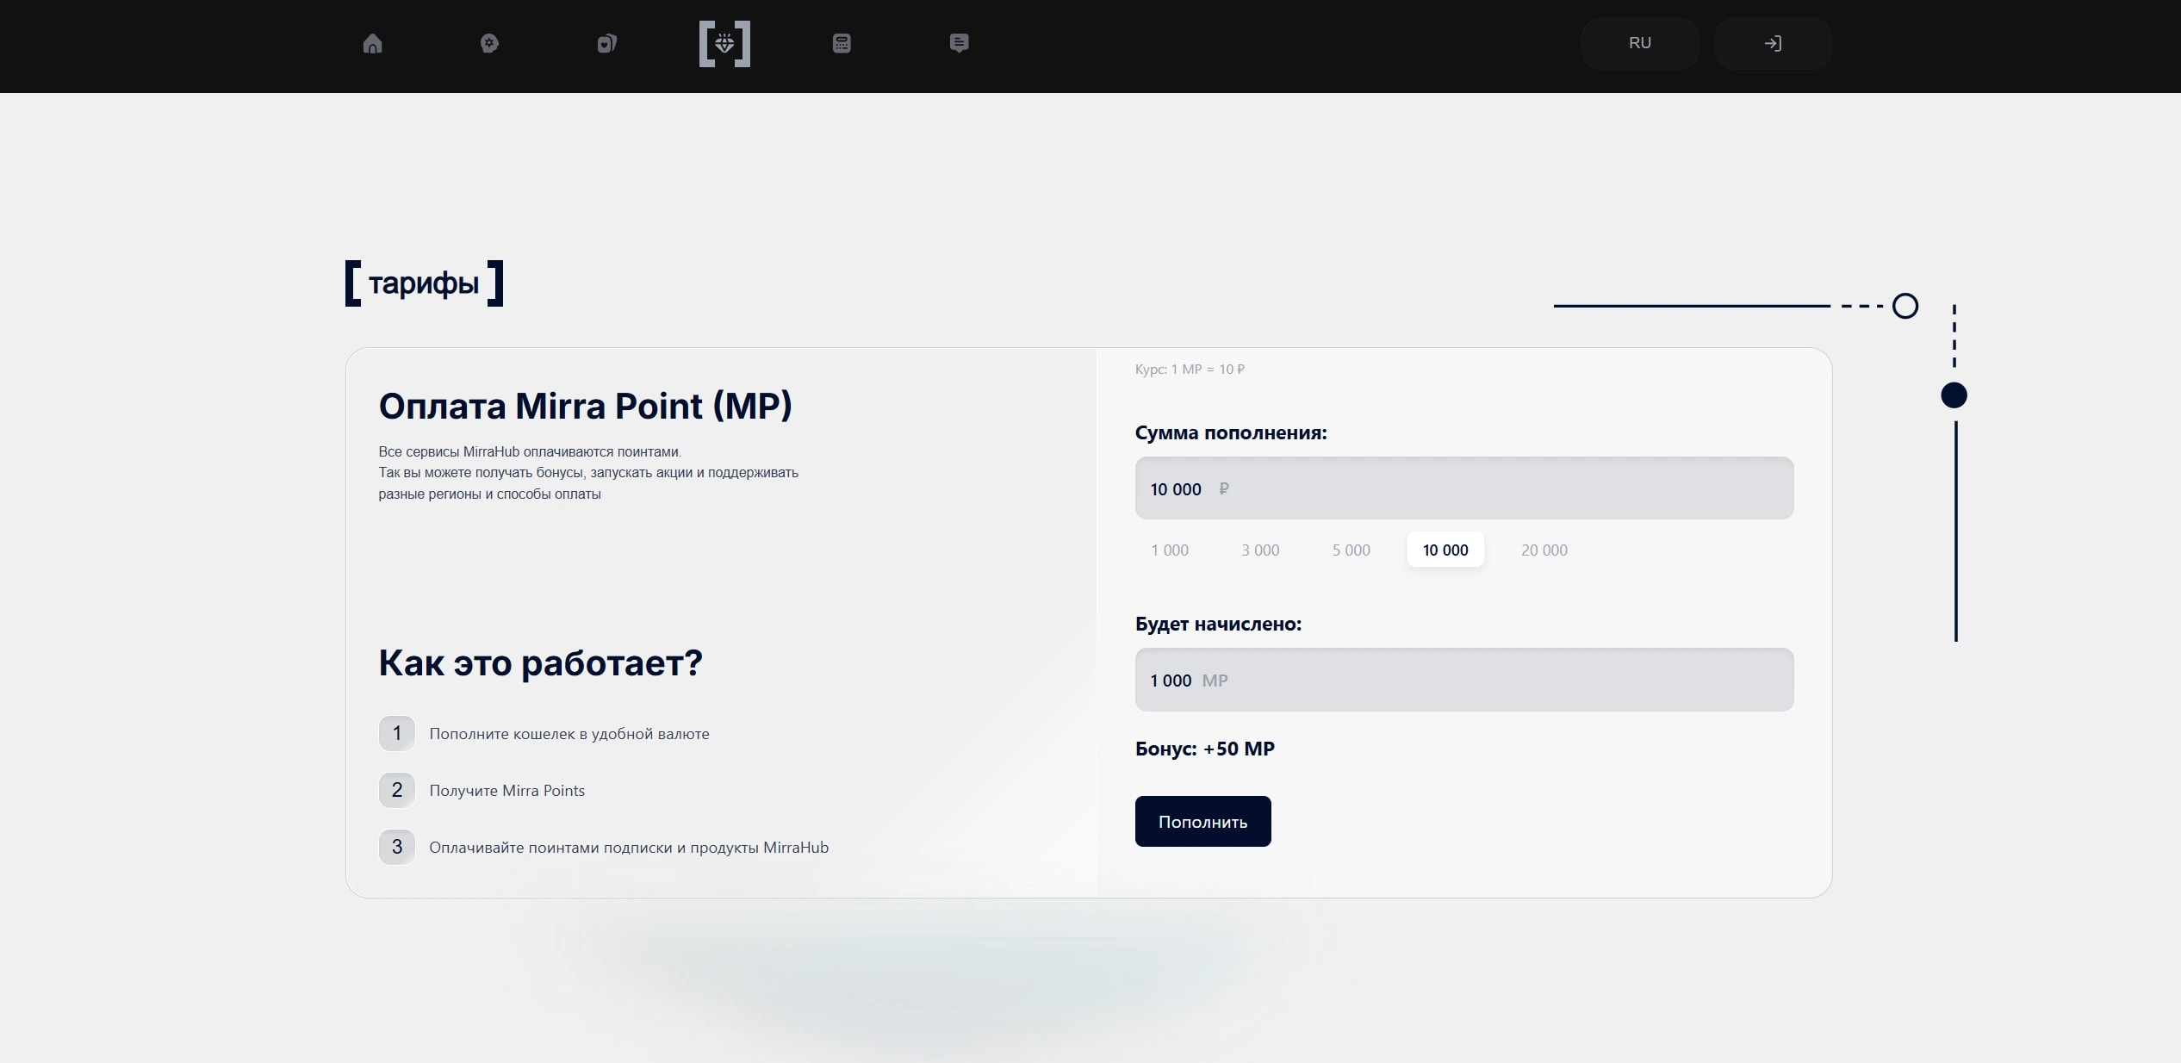Open the head with star icon section

coord(489,43)
